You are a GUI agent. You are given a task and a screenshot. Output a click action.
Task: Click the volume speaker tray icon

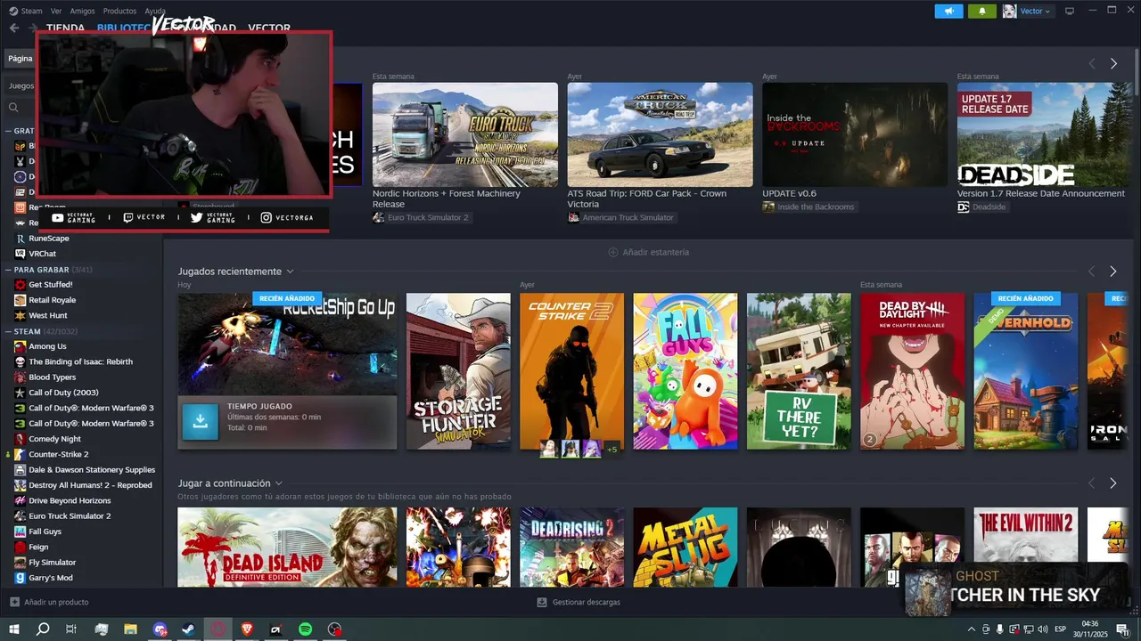1042,629
